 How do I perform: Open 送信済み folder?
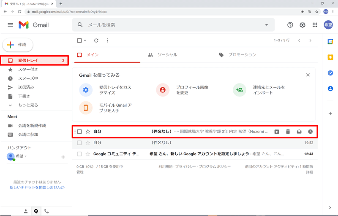coord(26,87)
